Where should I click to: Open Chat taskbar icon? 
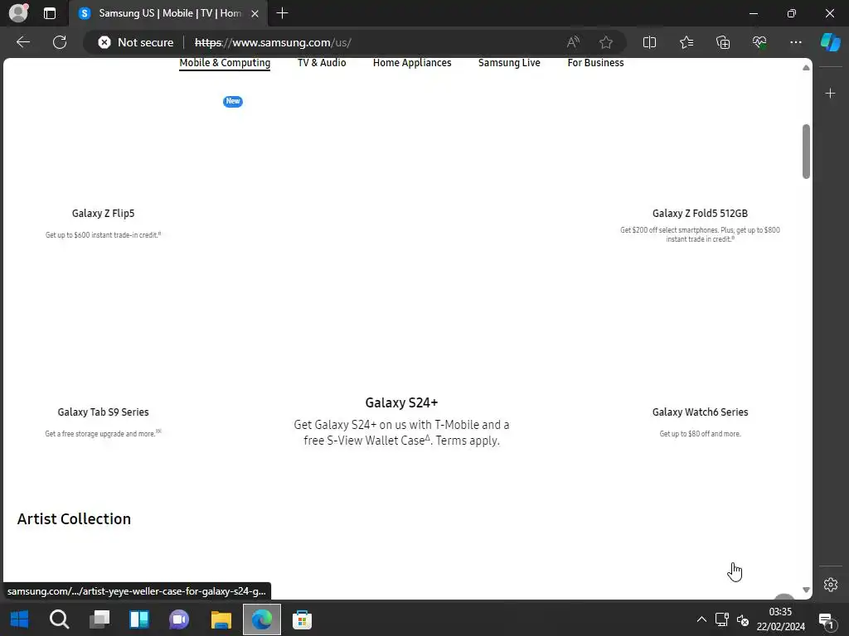179,619
